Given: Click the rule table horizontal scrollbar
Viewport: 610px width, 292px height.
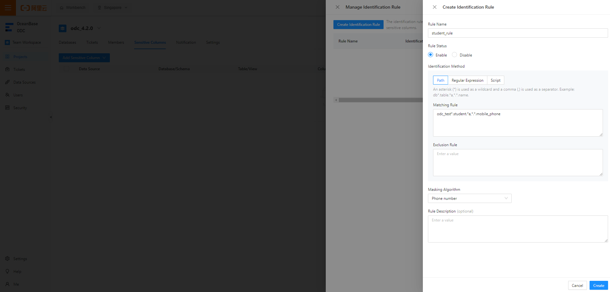Looking at the screenshot, I should pos(381,100).
